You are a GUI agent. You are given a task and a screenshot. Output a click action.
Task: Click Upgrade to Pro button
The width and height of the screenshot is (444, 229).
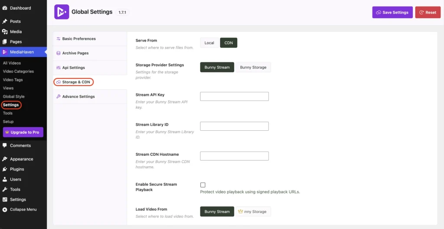[x=23, y=132]
